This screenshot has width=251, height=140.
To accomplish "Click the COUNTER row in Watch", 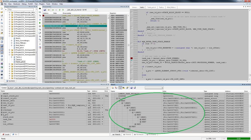I will coord(179,96).
